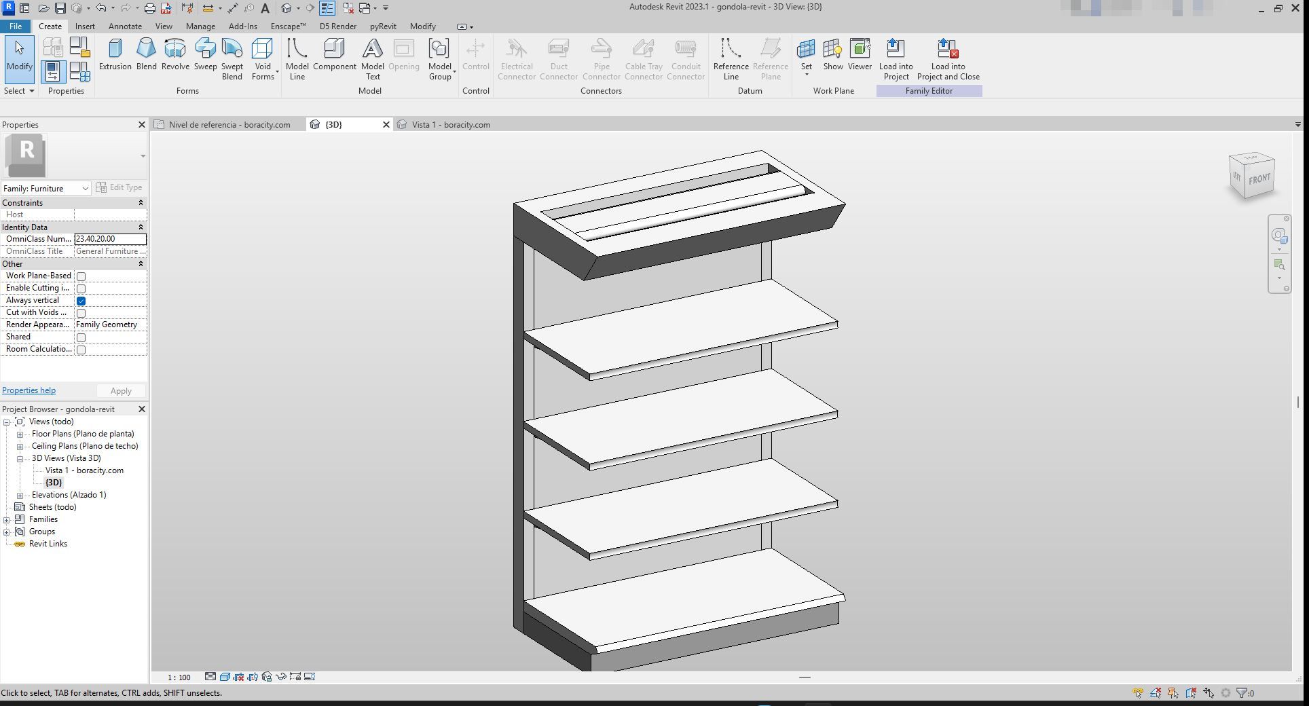Open the Insert ribbon tab
This screenshot has width=1309, height=706.
pyautogui.click(x=85, y=26)
